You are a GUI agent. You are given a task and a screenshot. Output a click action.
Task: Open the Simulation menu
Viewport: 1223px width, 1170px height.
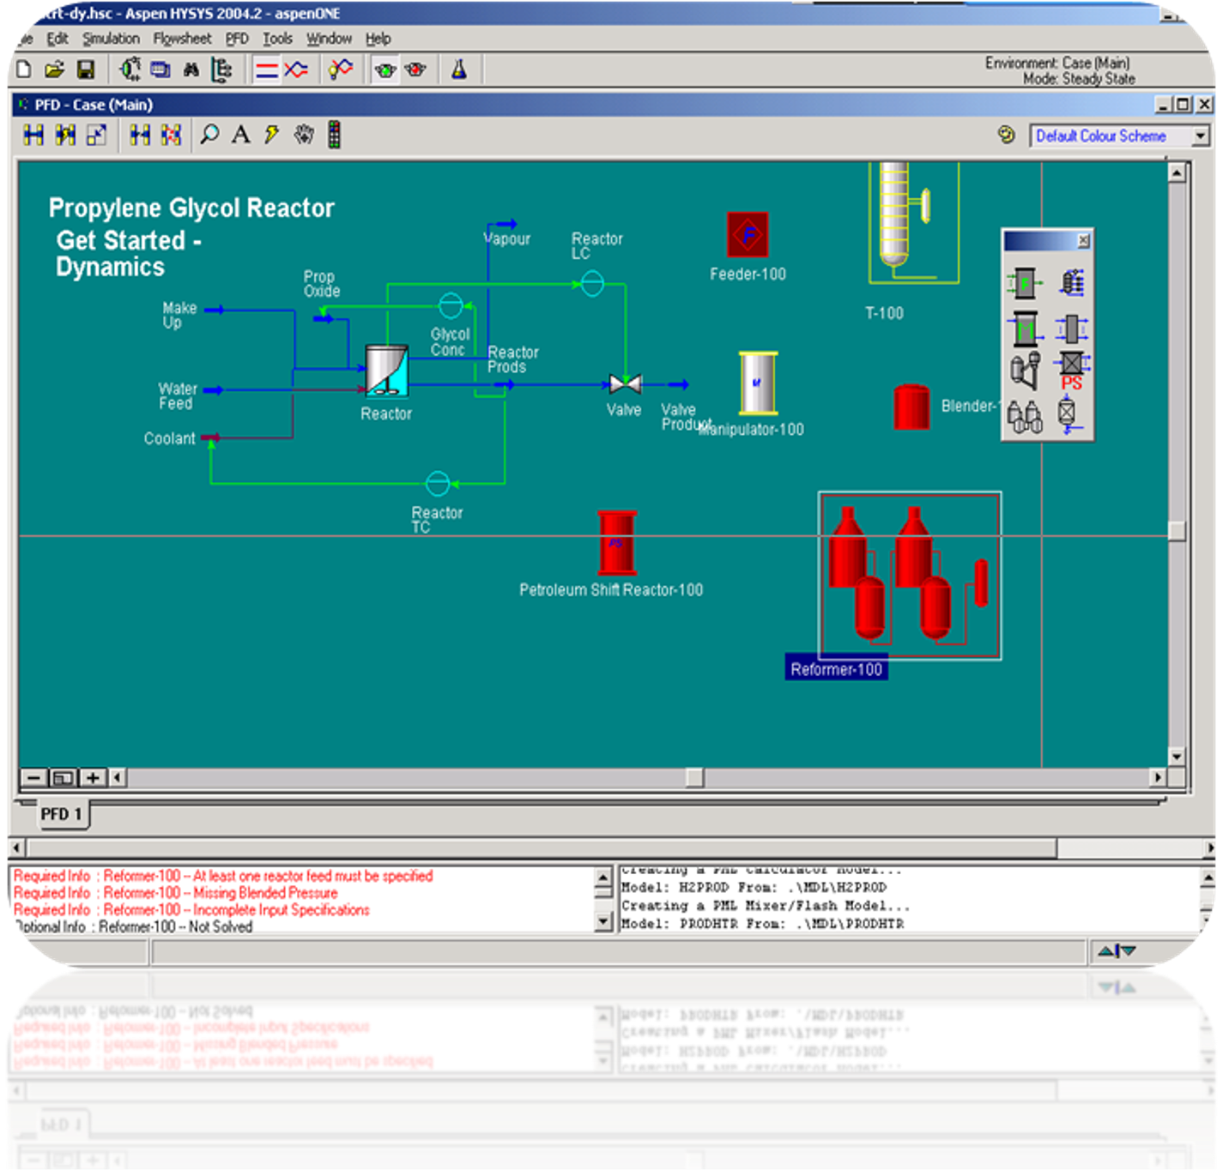111,39
